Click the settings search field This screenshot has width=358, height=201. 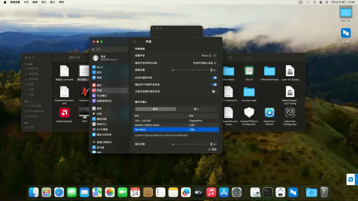[x=109, y=49]
